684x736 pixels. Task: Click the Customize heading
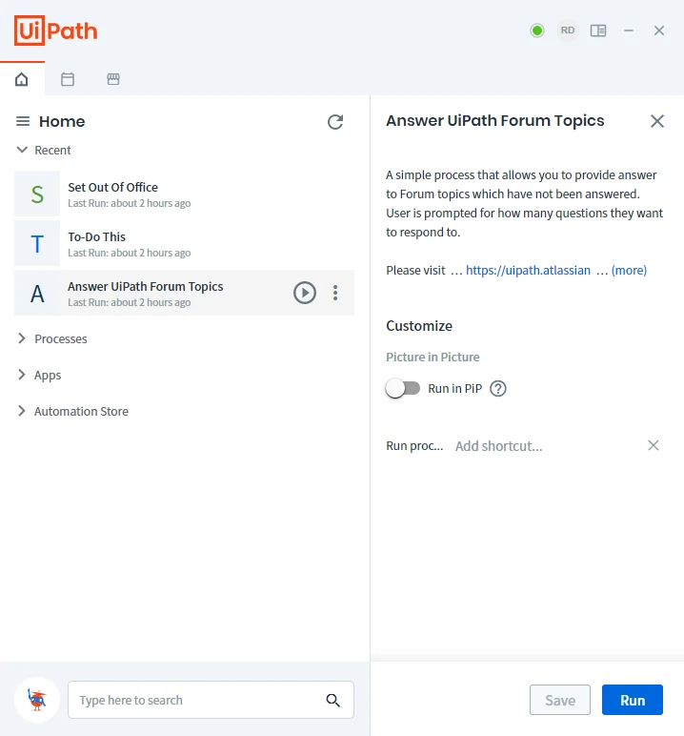pyautogui.click(x=419, y=326)
